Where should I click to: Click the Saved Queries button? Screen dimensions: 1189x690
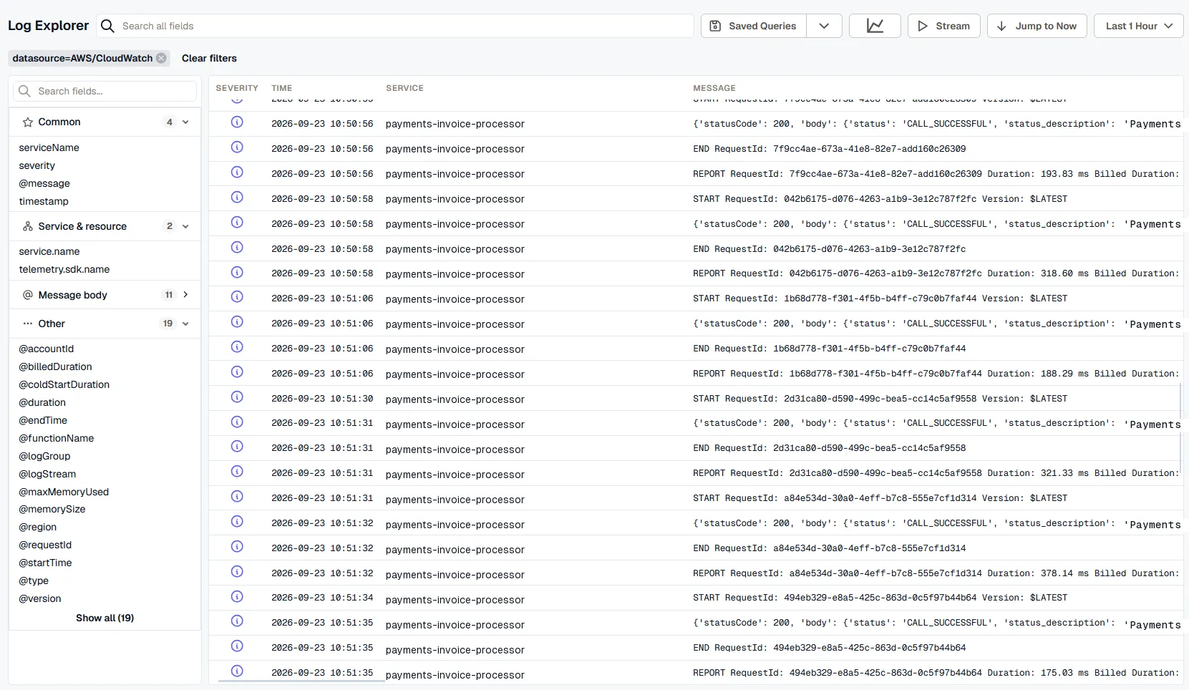pyautogui.click(x=754, y=26)
